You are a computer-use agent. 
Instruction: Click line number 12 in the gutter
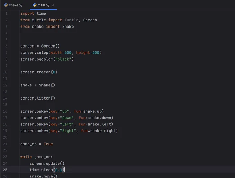click(5, 85)
